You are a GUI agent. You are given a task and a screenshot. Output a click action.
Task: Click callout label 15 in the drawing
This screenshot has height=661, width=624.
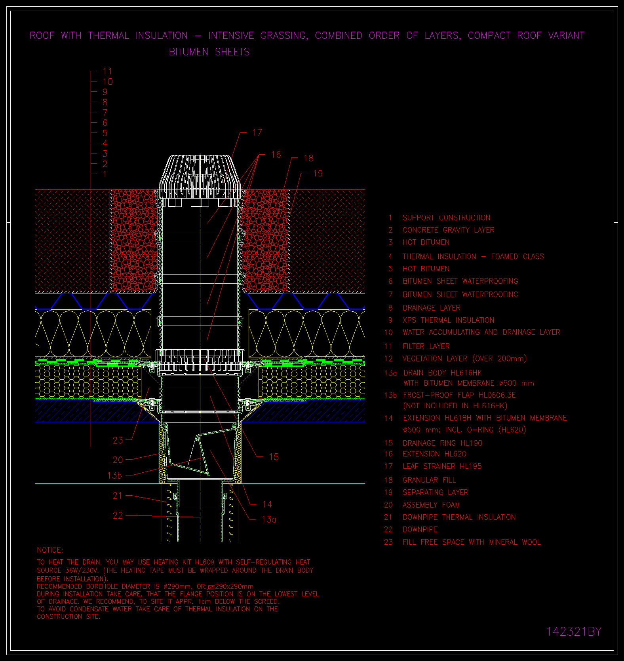tap(274, 457)
